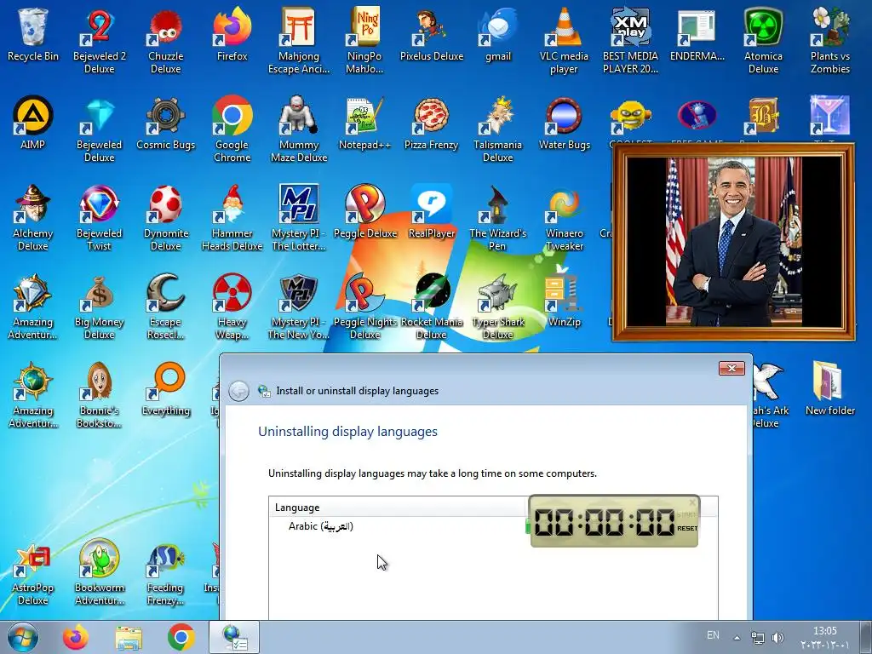Click the EN language indicator
The image size is (872, 654).
coord(713,635)
